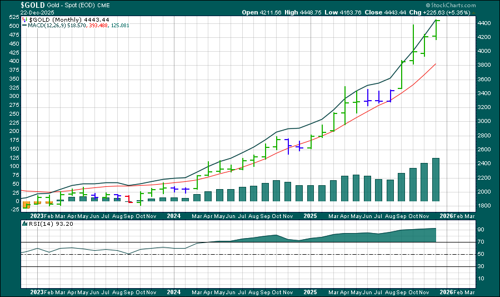
Task: Click the 4400 price level on right axis
Action: click(484, 23)
